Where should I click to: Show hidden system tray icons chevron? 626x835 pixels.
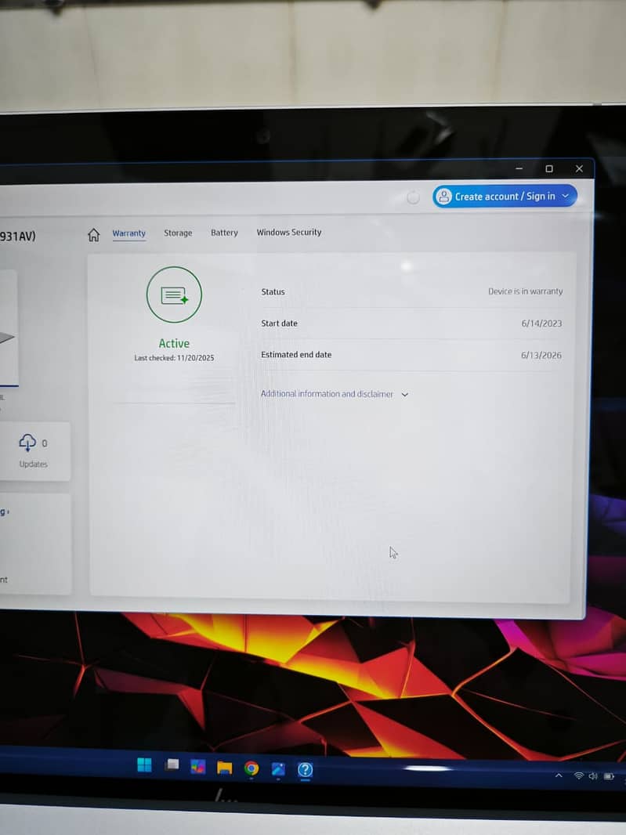[x=559, y=775]
